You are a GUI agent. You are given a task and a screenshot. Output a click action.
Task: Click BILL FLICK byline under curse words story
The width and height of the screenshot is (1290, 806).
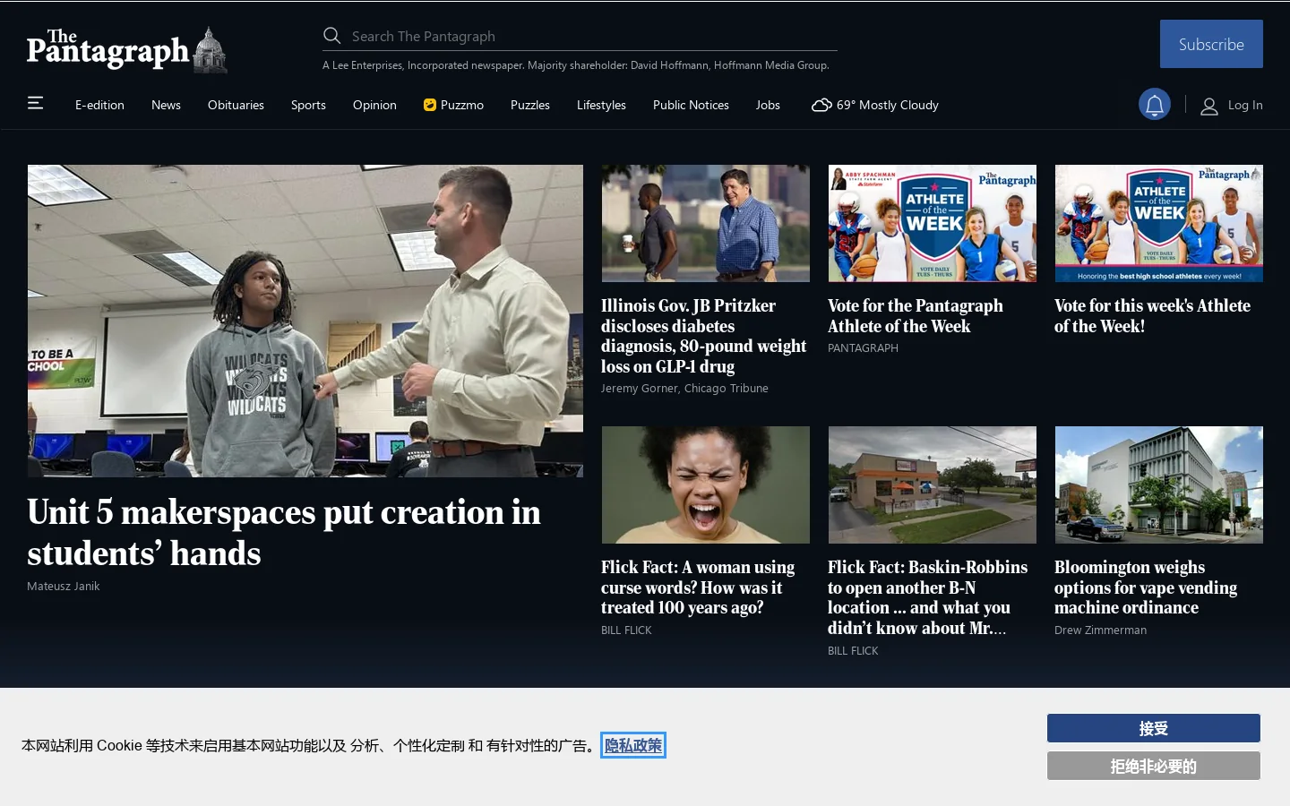click(626, 630)
